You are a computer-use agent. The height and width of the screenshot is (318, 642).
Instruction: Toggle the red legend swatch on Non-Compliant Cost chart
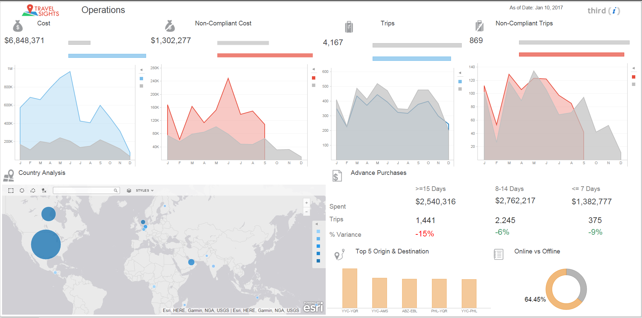314,78
